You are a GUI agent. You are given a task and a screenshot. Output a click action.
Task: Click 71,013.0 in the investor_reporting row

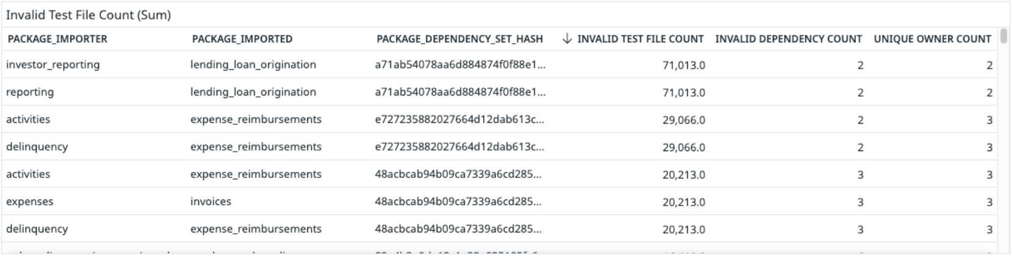pyautogui.click(x=683, y=65)
